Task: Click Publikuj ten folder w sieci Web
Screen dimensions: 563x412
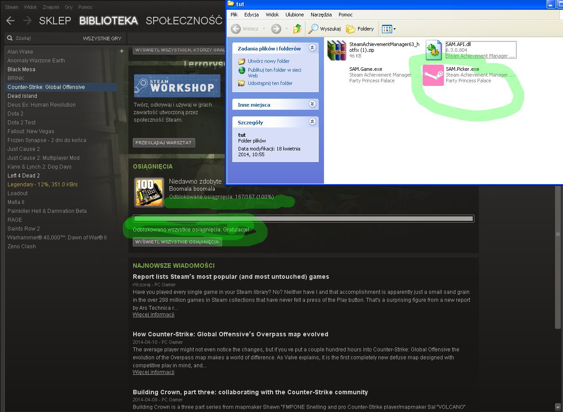Action: 274,73
